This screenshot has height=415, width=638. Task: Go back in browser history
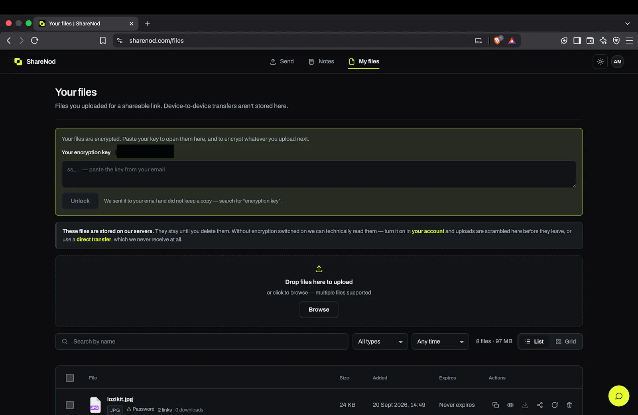(x=9, y=40)
